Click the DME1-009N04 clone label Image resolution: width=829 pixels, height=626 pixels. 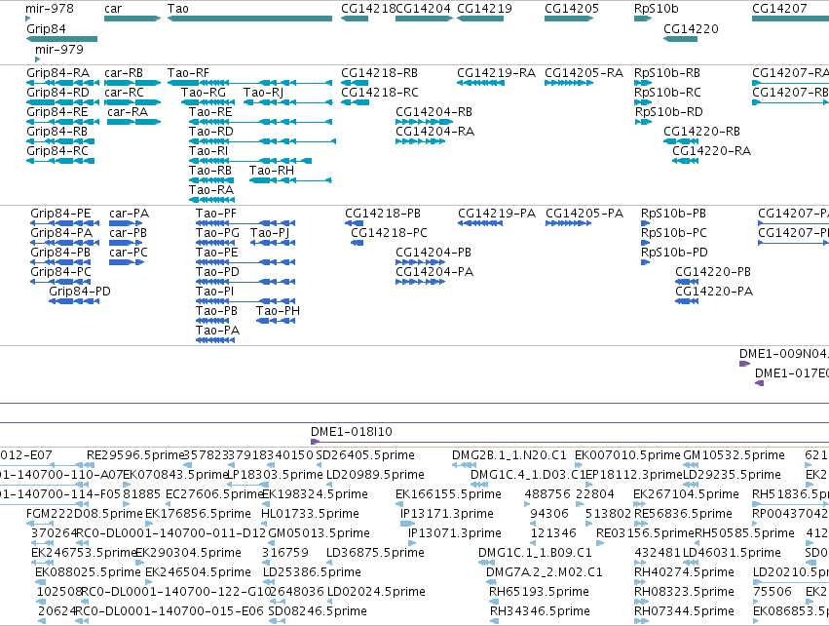[784, 354]
